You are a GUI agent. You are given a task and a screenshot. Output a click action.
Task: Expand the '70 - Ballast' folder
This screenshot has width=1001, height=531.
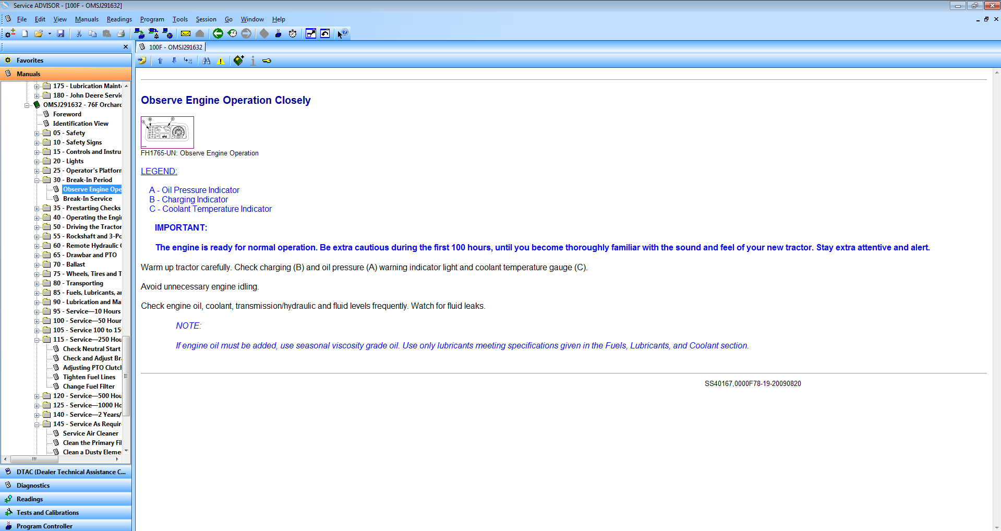pos(37,265)
